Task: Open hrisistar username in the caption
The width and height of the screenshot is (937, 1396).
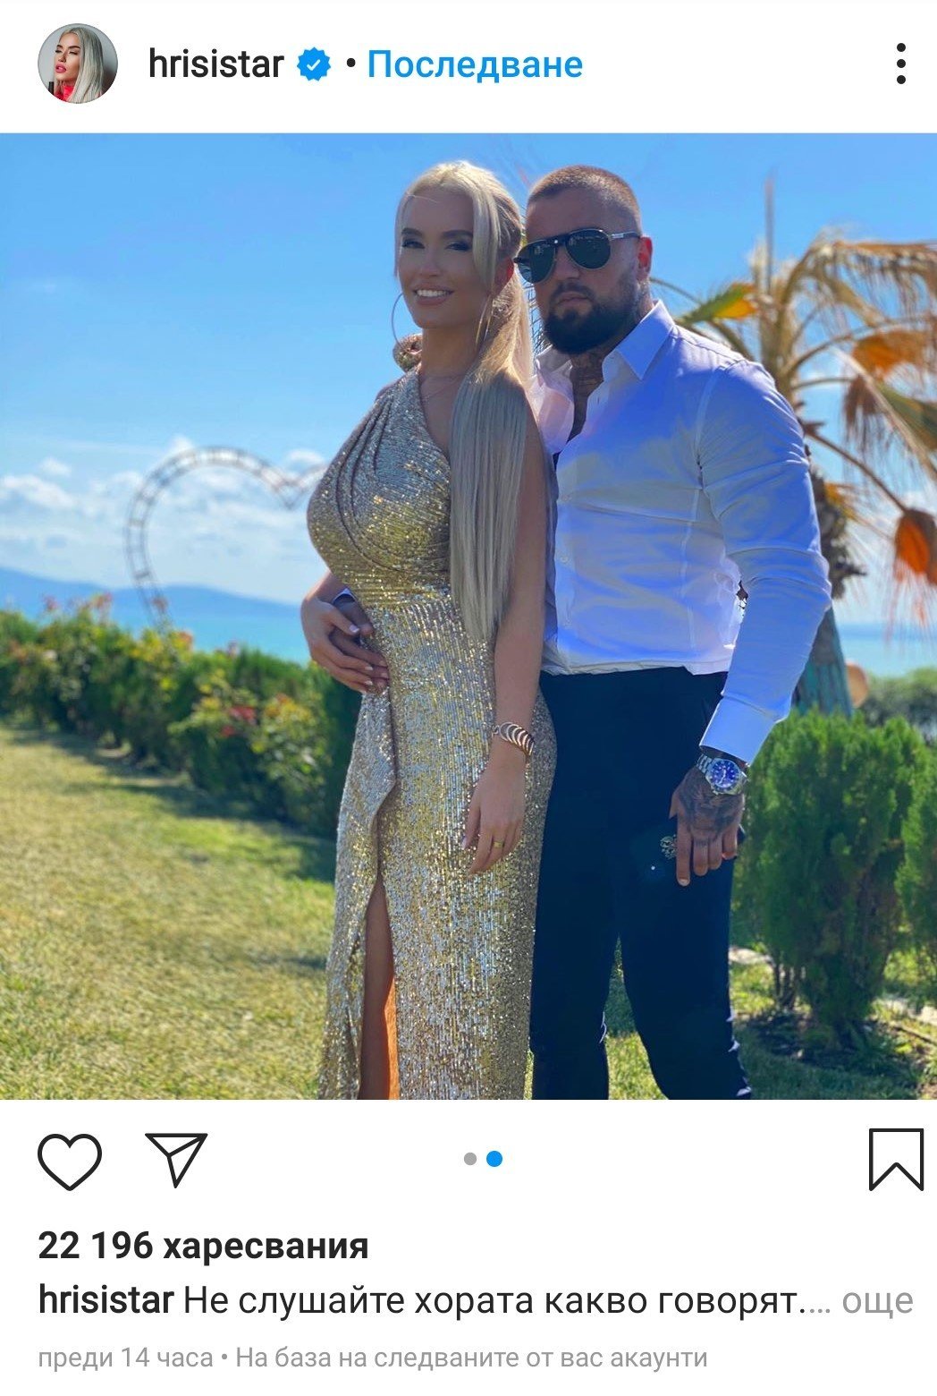Action: click(106, 1300)
